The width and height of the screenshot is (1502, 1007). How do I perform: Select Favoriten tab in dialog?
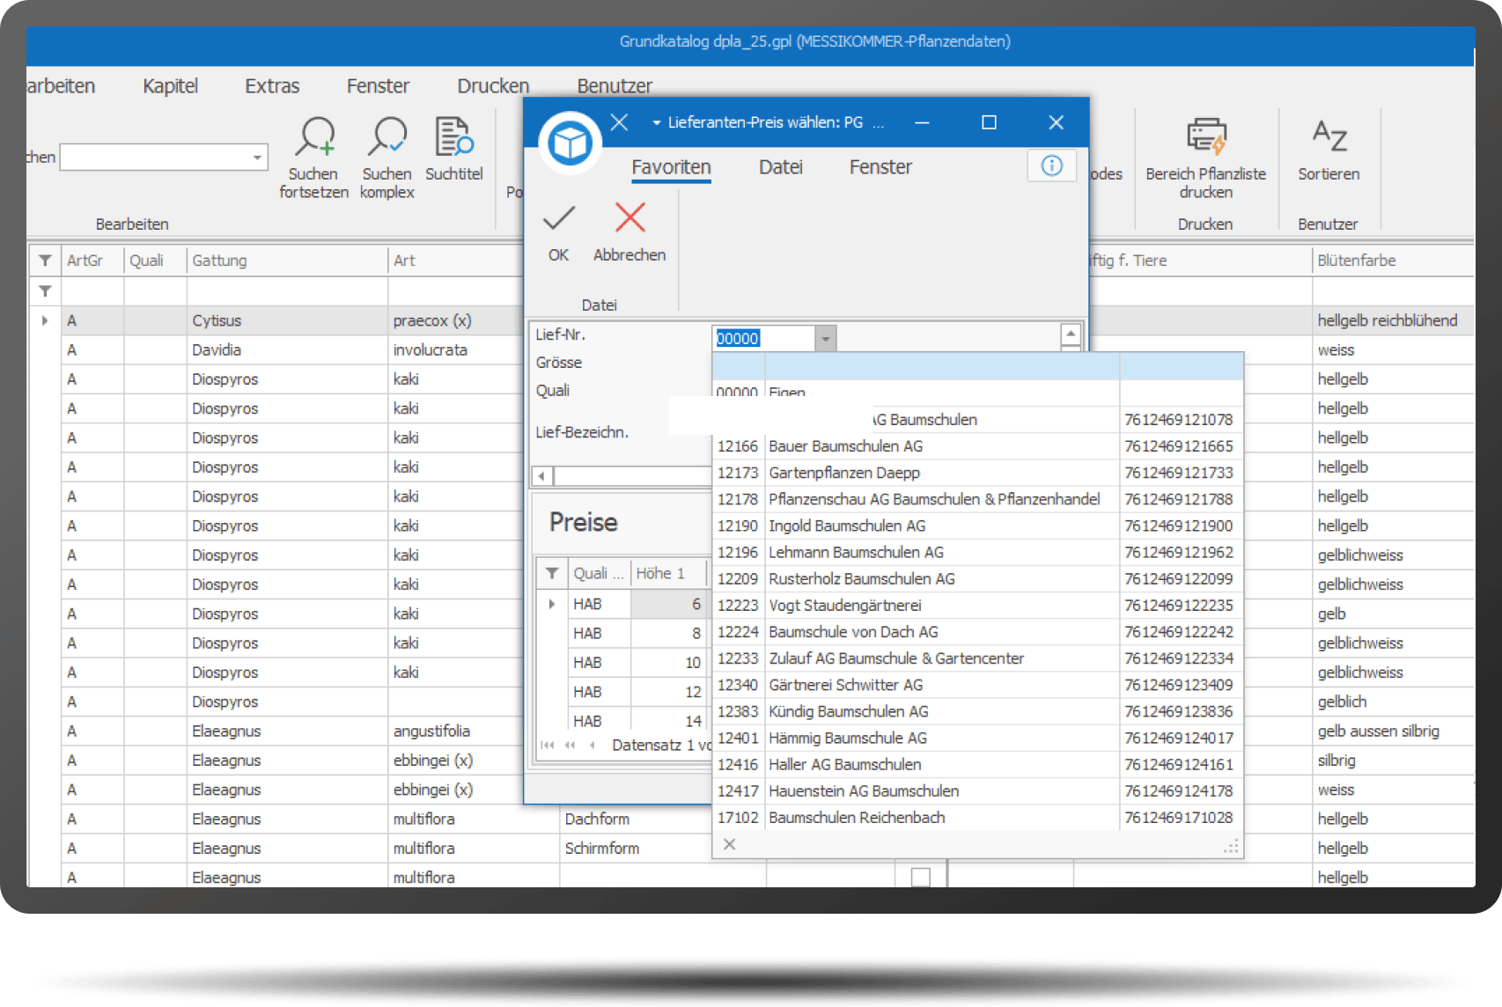[671, 167]
